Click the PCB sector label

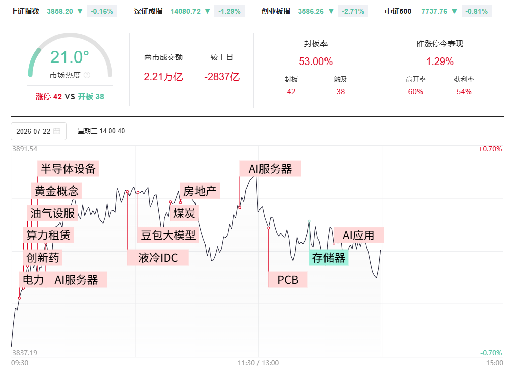coord(288,280)
